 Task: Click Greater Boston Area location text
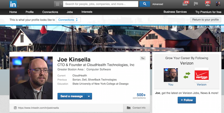(x=70, y=69)
